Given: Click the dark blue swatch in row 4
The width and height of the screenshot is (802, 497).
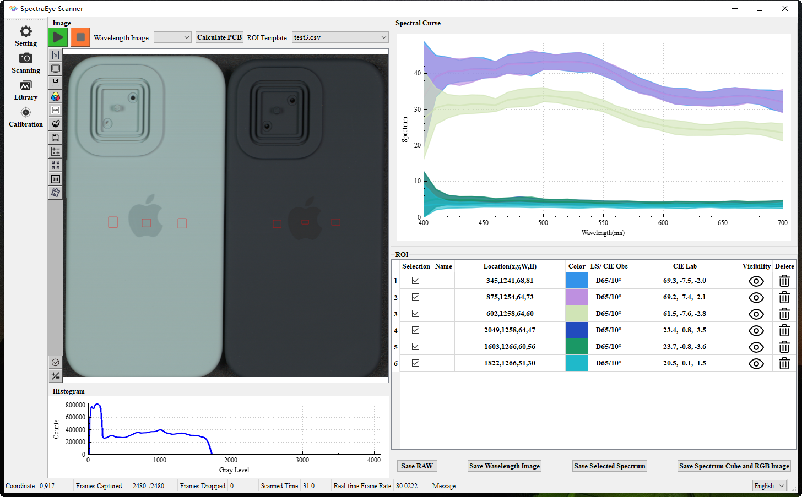Looking at the screenshot, I should coord(577,330).
